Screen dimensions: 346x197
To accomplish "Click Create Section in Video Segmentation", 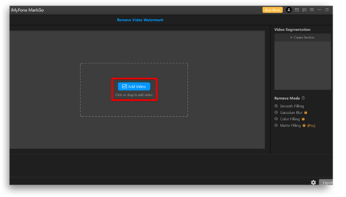I will [x=302, y=37].
